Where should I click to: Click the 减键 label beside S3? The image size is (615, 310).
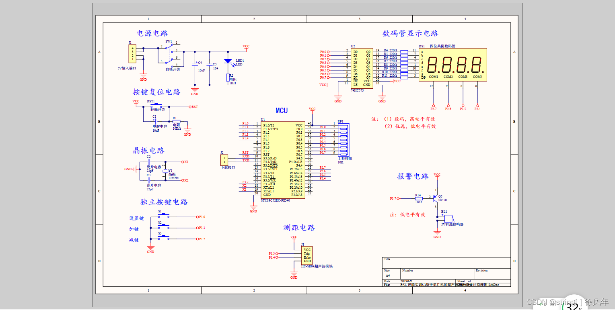[134, 240]
